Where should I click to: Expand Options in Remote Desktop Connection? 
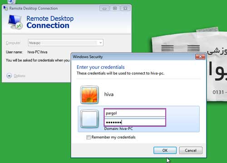click(x=9, y=76)
